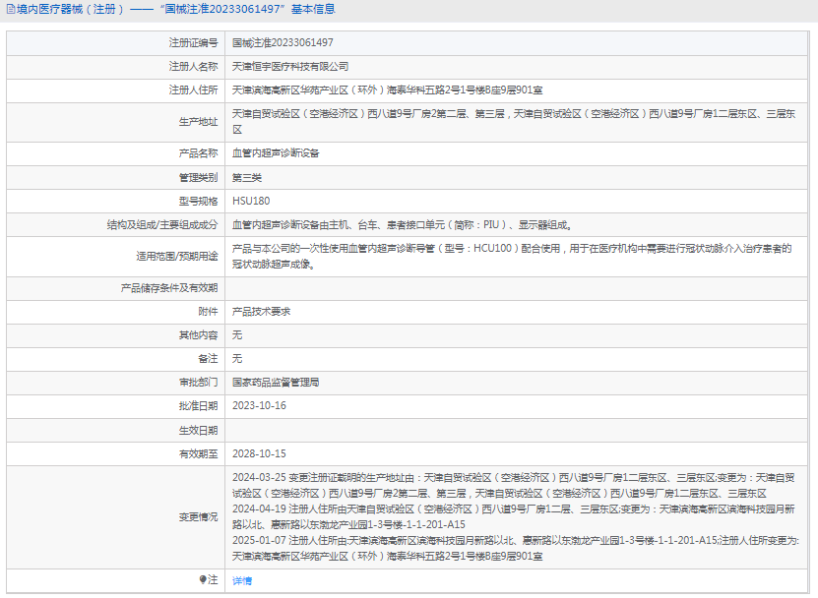This screenshot has width=818, height=598.
Task: Select approval department 国家药品监督管理局
Action: tap(276, 383)
